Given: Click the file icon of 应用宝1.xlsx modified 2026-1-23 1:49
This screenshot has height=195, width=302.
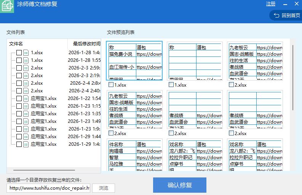Looking at the screenshot, I should [26, 121].
